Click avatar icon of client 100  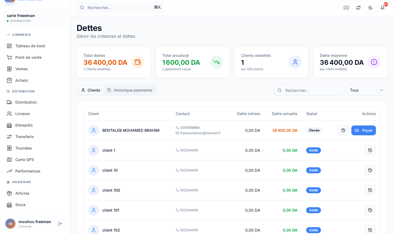click(94, 190)
